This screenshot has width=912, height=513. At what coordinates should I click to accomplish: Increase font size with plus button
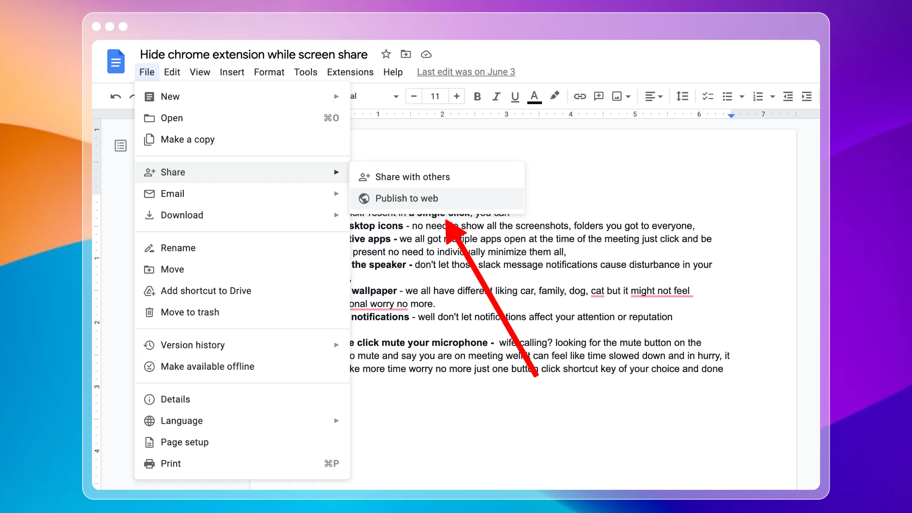[x=456, y=96]
